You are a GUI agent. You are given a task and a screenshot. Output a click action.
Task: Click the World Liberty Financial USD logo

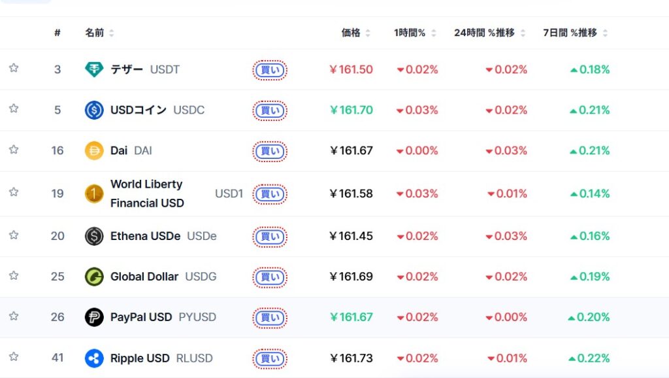(x=94, y=194)
